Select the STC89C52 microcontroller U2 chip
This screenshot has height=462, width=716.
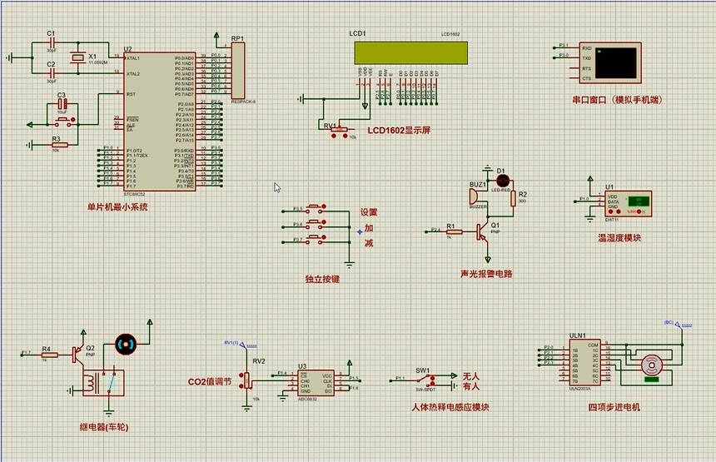pyautogui.click(x=159, y=122)
